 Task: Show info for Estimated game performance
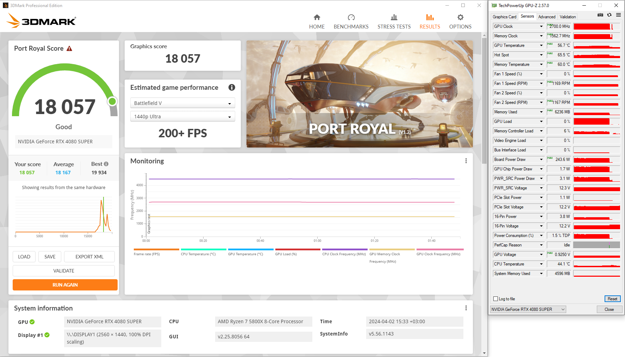(x=232, y=87)
